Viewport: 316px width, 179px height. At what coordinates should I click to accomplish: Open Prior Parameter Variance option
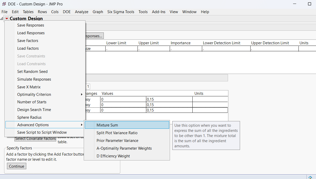(117, 141)
